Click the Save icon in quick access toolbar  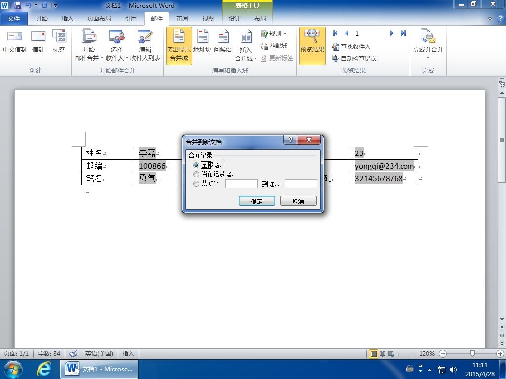(x=17, y=5)
